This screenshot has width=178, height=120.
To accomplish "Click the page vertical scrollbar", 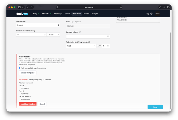I will pyautogui.click(x=171, y=71).
